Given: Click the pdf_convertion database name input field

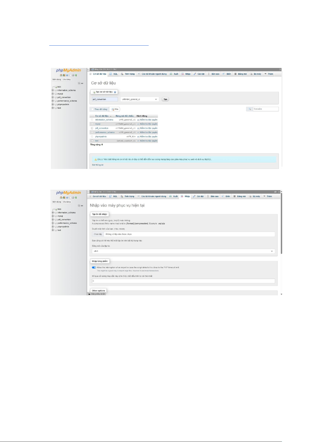Looking at the screenshot, I should (x=105, y=99).
